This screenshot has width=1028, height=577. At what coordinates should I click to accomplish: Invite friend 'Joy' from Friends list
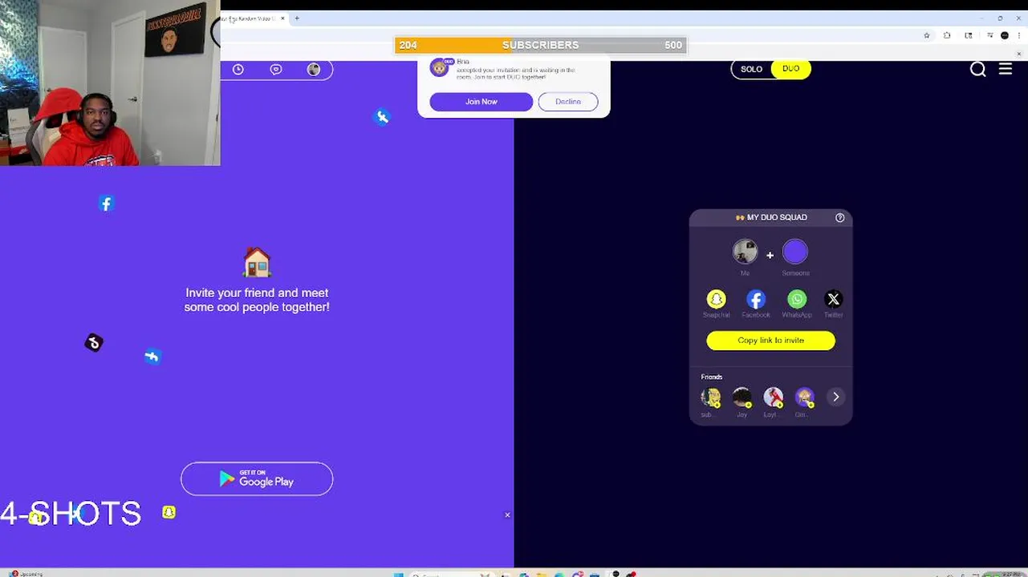(x=742, y=397)
